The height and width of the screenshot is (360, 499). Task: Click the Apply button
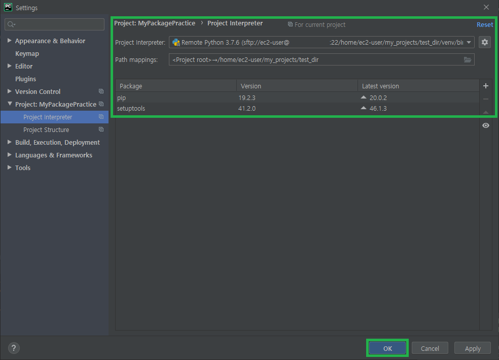(473, 348)
